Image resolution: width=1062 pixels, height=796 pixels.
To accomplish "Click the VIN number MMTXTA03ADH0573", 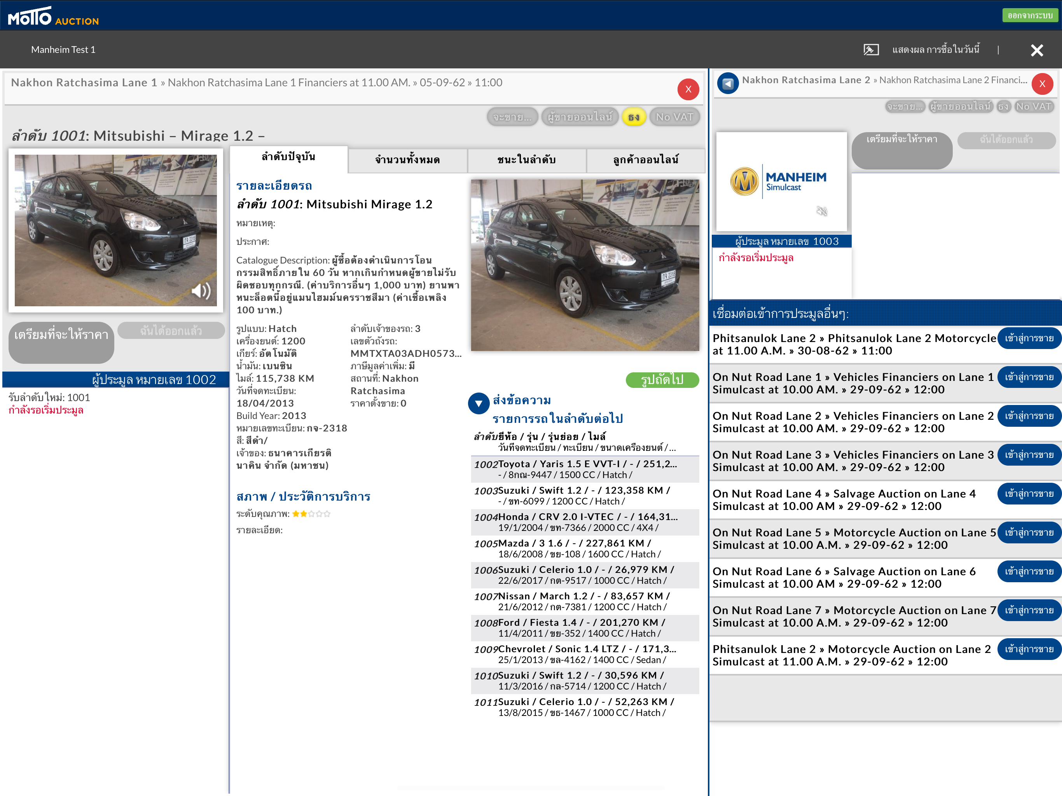I will pyautogui.click(x=406, y=353).
